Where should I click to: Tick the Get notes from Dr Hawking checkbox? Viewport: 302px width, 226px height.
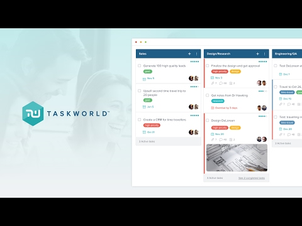tap(207, 95)
